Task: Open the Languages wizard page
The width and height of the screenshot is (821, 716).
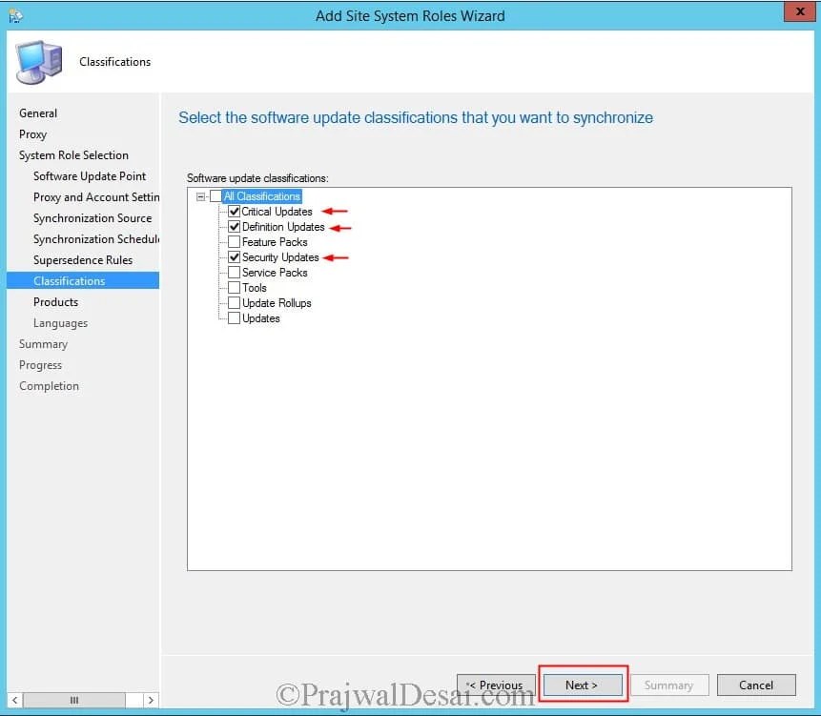Action: pyautogui.click(x=58, y=322)
